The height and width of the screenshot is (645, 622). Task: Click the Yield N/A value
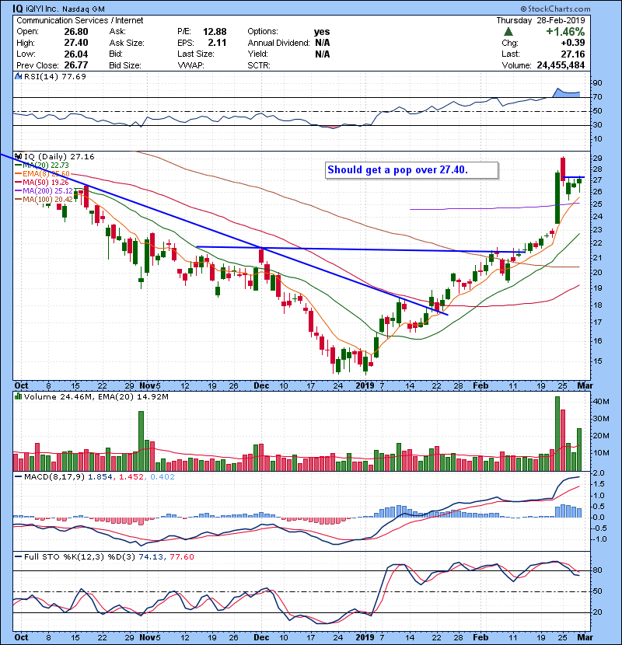point(323,54)
